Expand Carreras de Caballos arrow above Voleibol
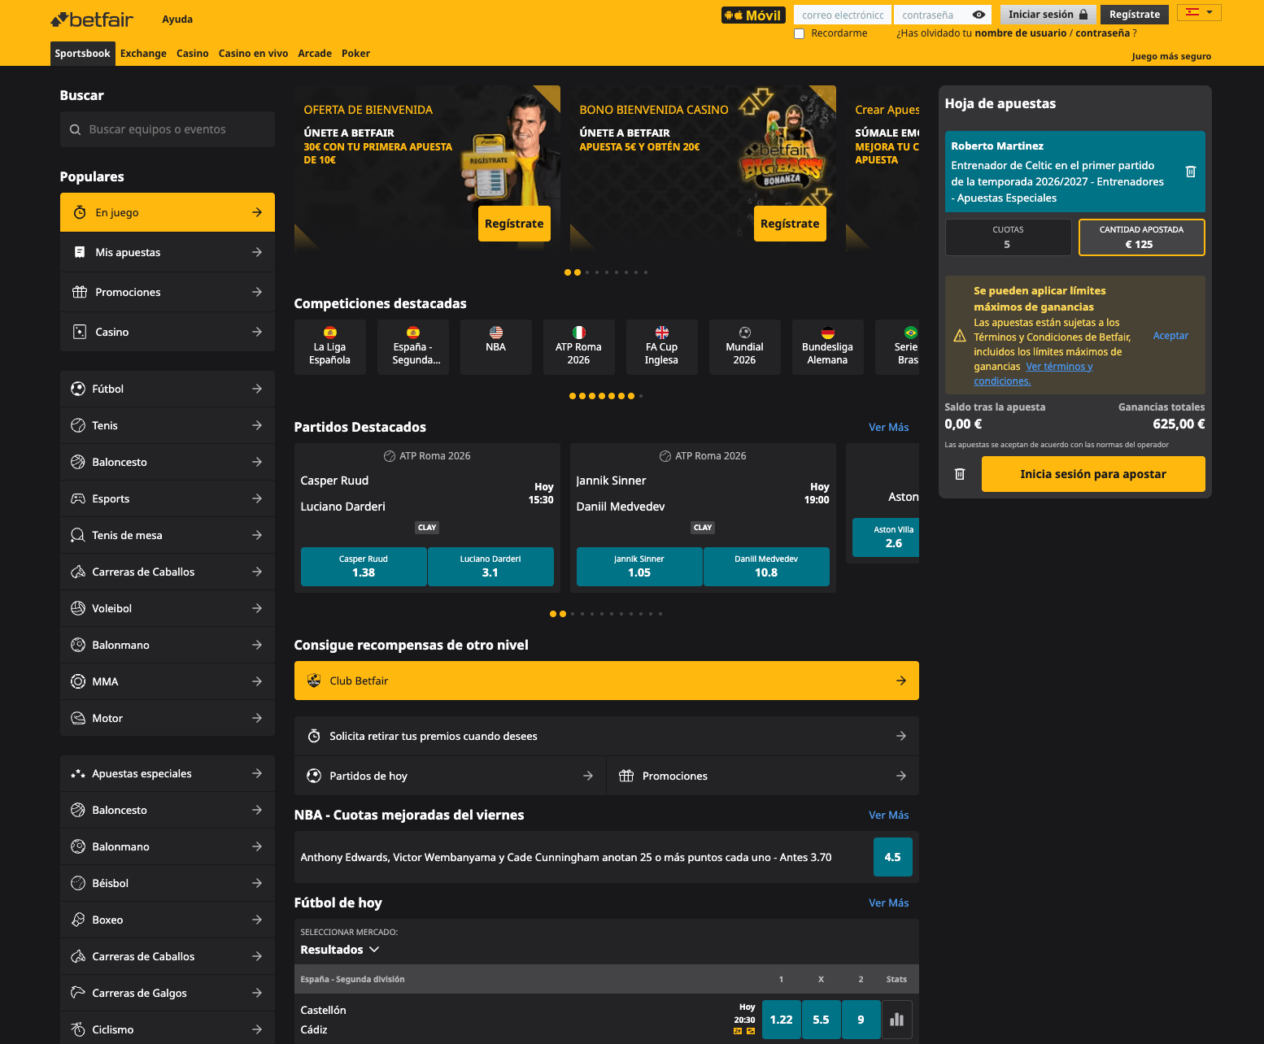This screenshot has height=1044, width=1264. pos(257,572)
